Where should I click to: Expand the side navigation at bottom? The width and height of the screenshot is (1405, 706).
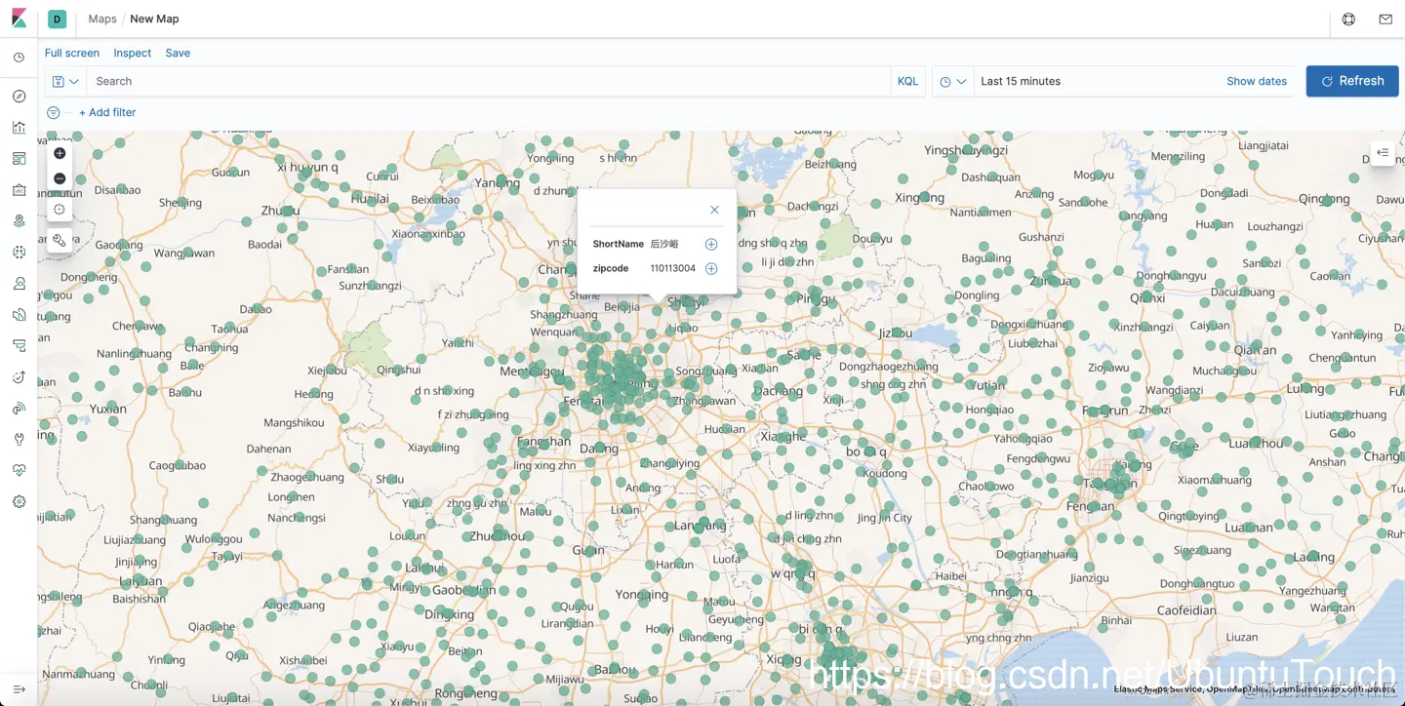(x=19, y=689)
